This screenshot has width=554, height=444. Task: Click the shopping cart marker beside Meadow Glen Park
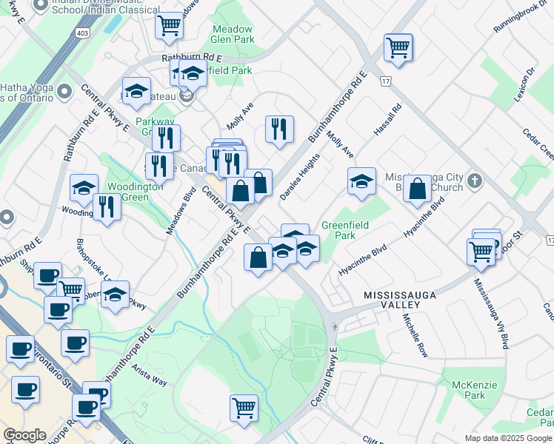[170, 25]
